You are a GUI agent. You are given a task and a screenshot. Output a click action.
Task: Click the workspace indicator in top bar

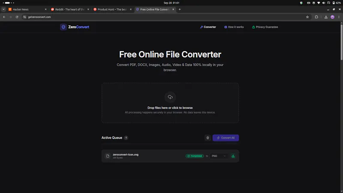[x=8, y=3]
